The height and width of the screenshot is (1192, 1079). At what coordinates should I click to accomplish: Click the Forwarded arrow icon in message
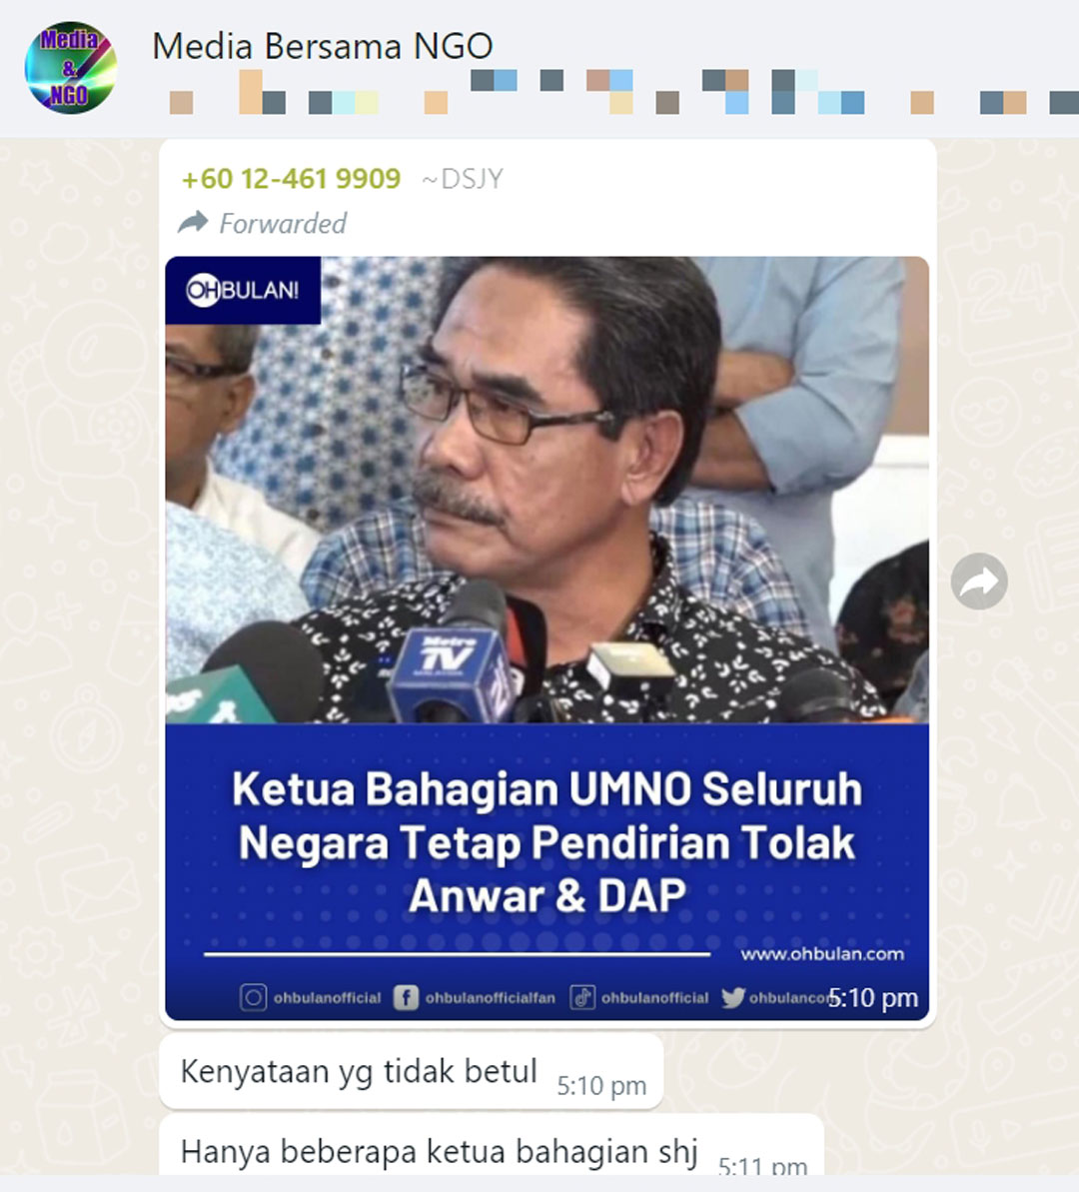[x=193, y=222]
